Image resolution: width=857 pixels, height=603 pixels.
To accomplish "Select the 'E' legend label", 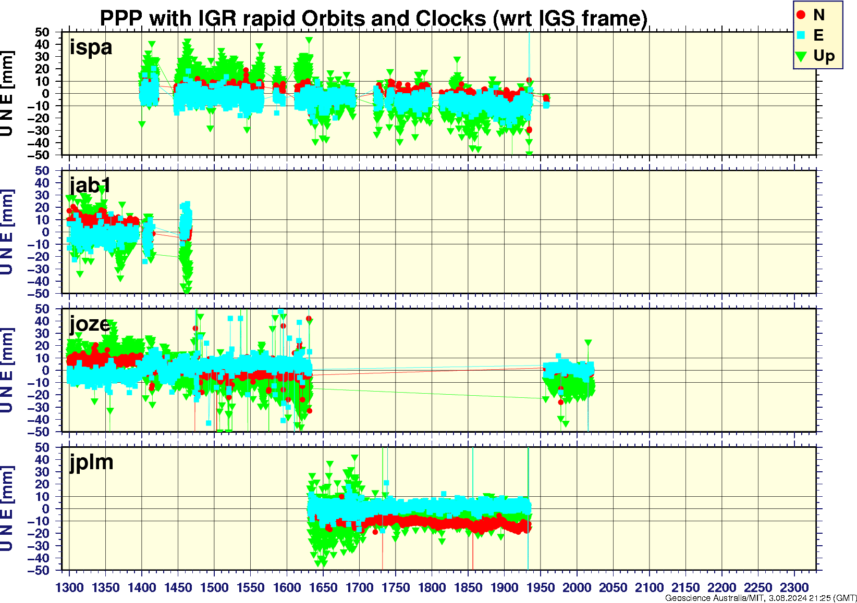I will [818, 35].
